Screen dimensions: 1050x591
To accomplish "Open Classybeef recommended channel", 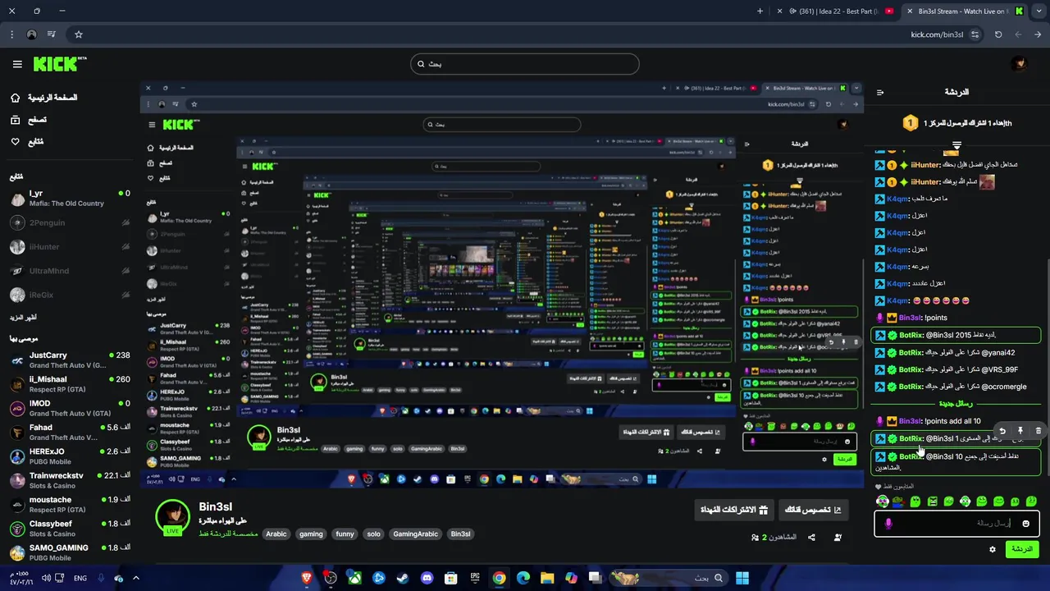I will pyautogui.click(x=70, y=528).
